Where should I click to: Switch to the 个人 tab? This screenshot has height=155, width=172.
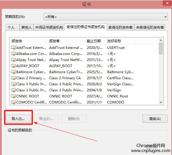[x=13, y=27]
